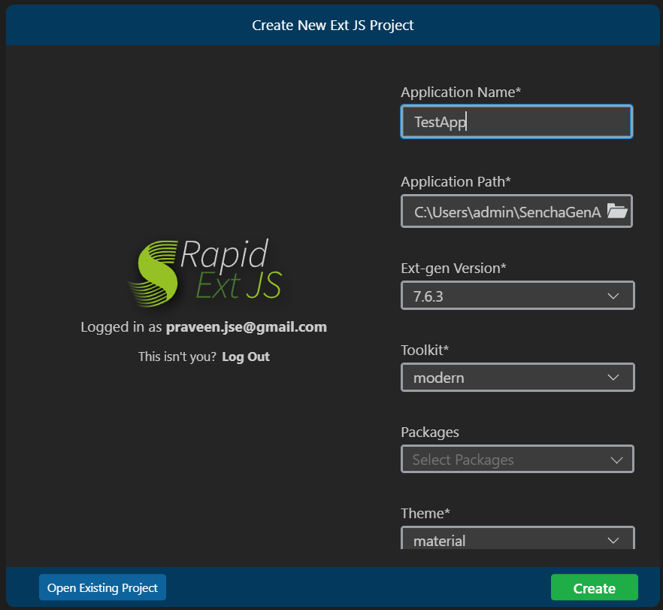Click the Create New Ext JS Project title
The image size is (663, 610).
tap(333, 26)
